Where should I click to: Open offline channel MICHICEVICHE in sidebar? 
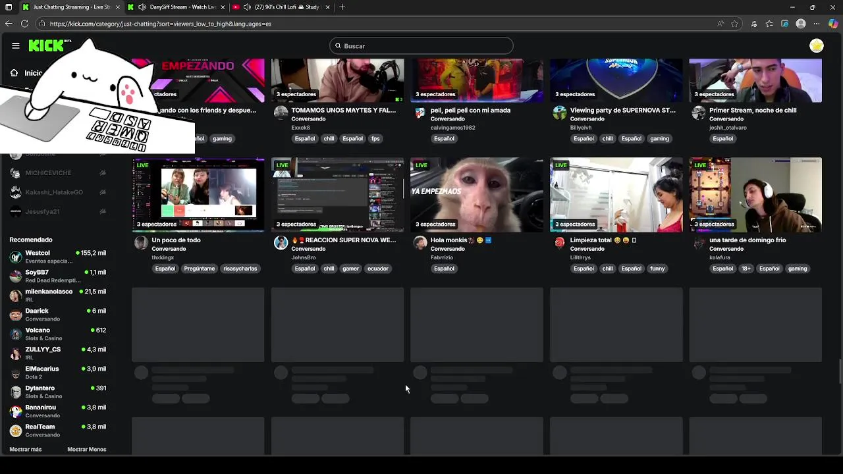click(58, 173)
